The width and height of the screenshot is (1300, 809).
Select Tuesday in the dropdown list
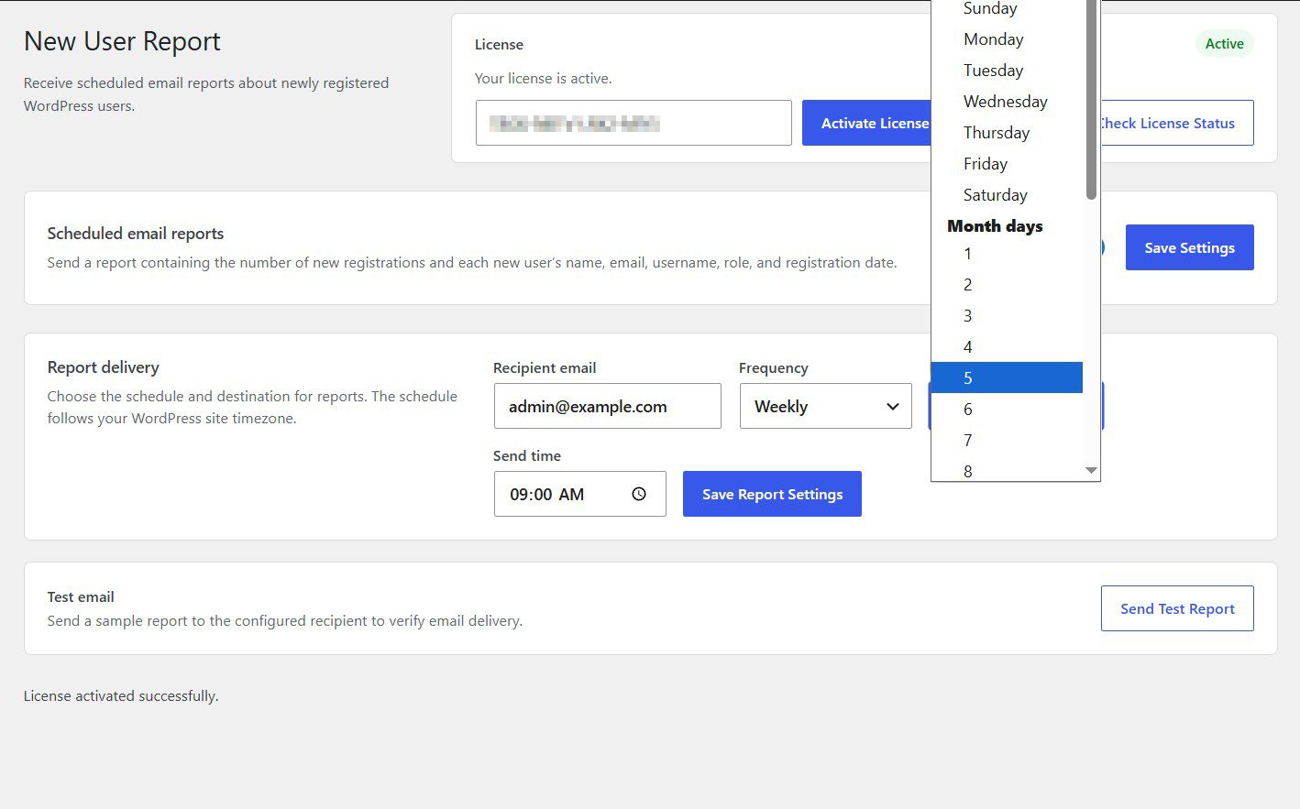(1007, 71)
